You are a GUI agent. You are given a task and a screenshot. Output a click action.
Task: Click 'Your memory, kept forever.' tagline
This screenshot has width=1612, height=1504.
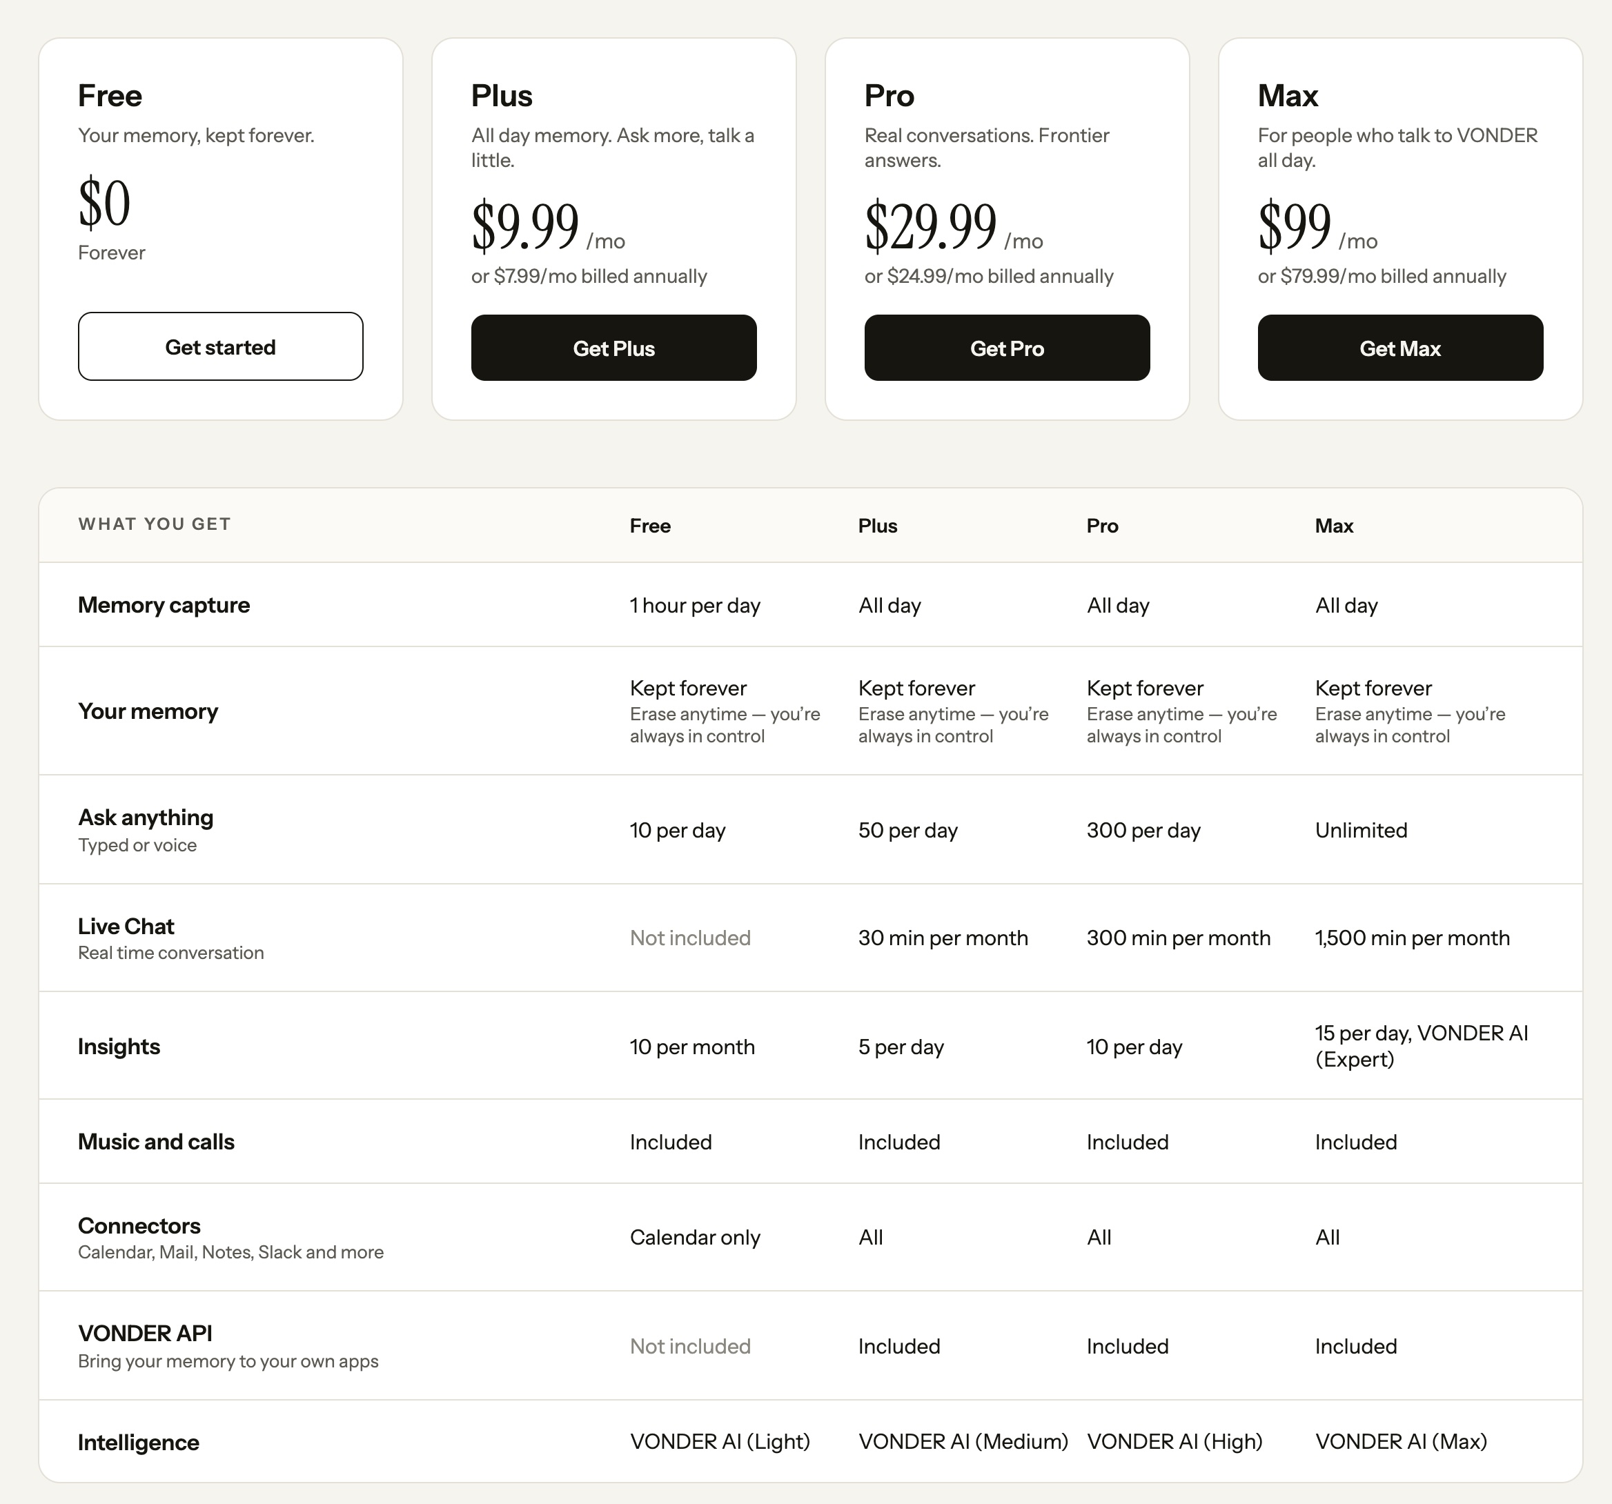(196, 135)
